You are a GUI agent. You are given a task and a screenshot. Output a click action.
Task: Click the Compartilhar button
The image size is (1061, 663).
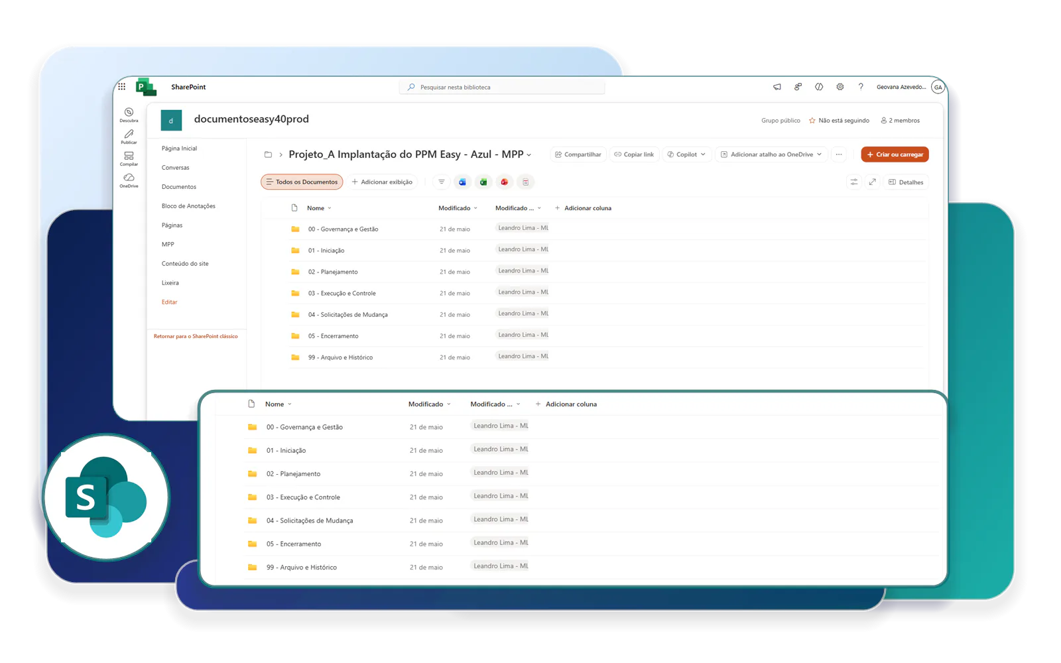click(x=578, y=154)
